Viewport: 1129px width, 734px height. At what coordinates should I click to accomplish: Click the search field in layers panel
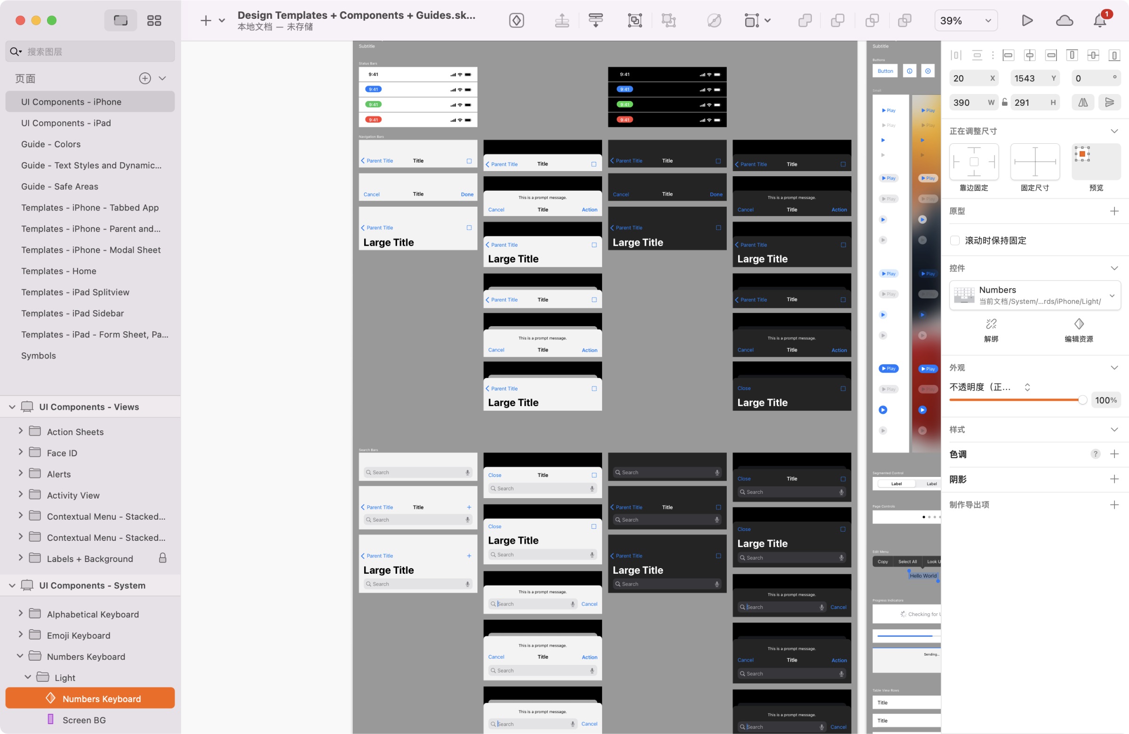pyautogui.click(x=90, y=51)
